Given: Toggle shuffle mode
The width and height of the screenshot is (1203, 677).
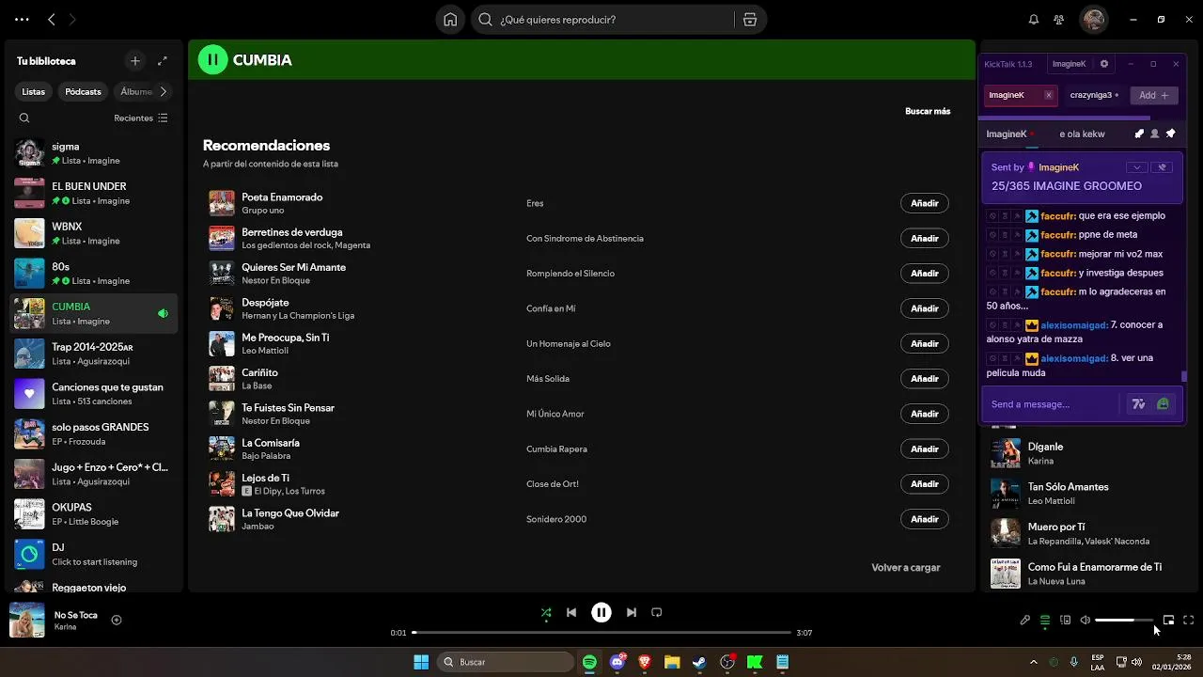Looking at the screenshot, I should pyautogui.click(x=546, y=612).
